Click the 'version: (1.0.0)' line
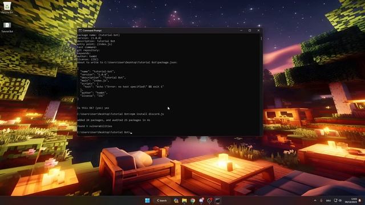 click(x=89, y=38)
